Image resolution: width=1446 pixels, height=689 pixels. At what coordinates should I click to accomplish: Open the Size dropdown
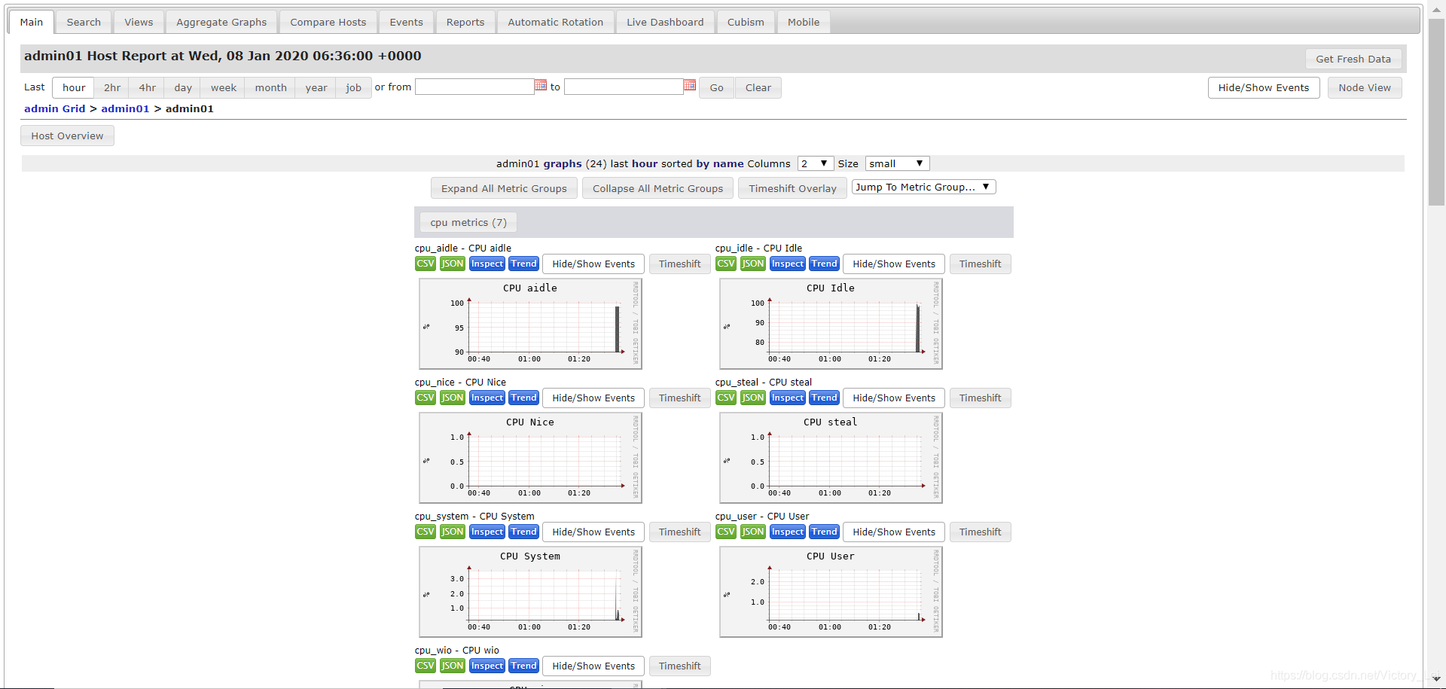pos(897,163)
